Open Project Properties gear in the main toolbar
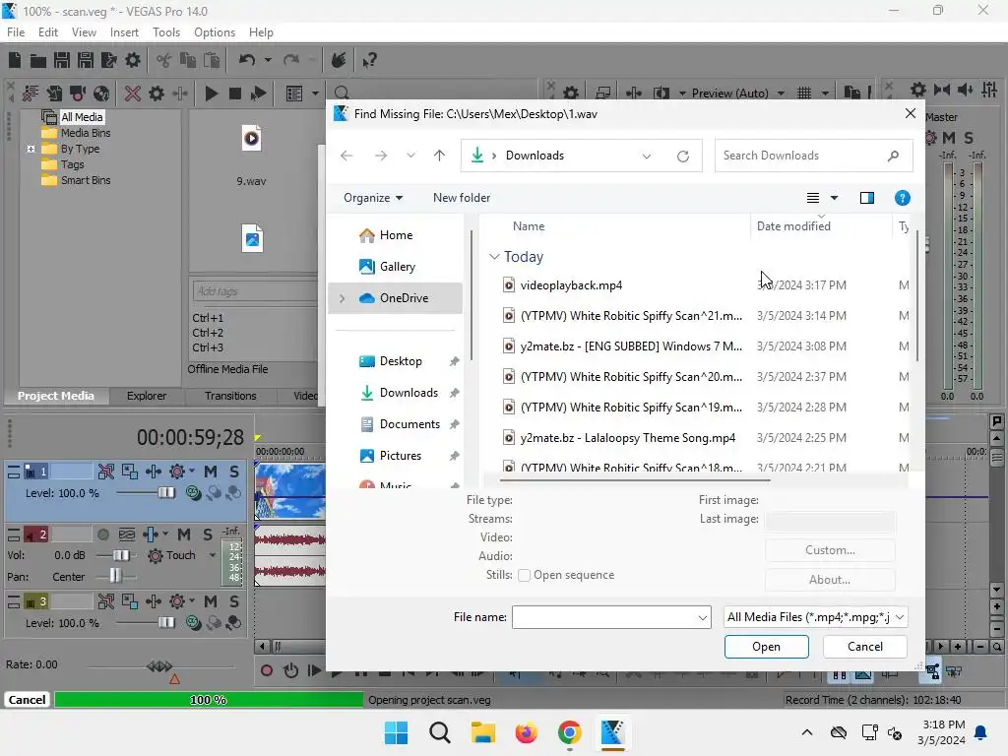 tap(133, 60)
